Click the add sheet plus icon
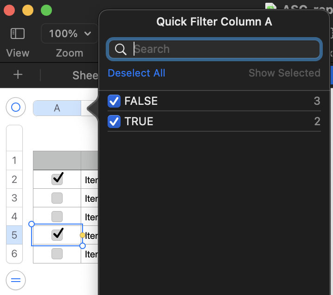This screenshot has height=295, width=333. [x=18, y=75]
